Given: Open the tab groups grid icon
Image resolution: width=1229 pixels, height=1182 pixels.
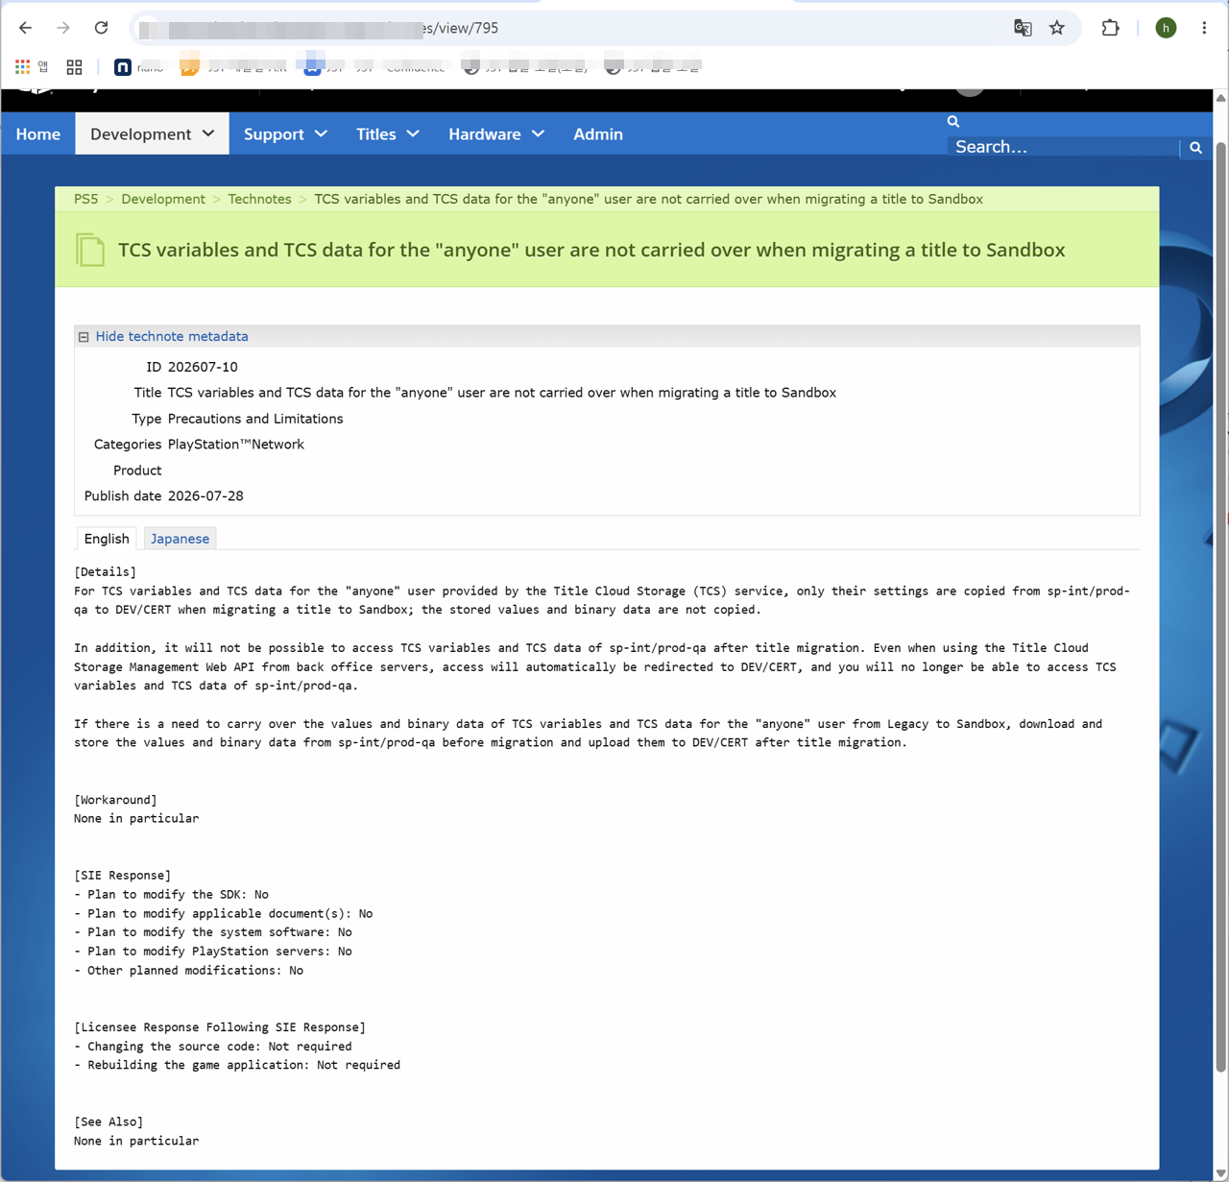Looking at the screenshot, I should point(74,66).
